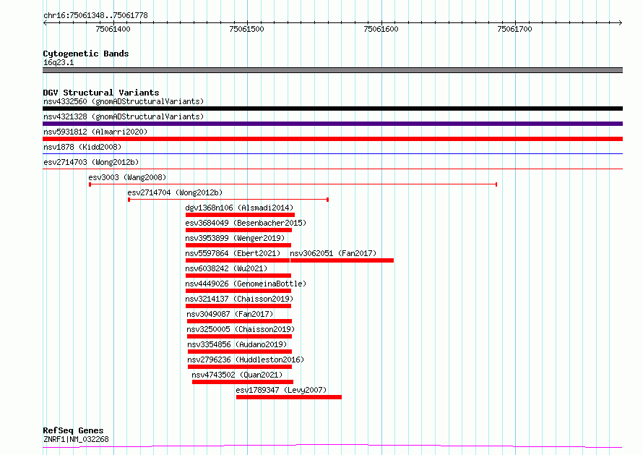Select the purple nsv4321328 gnomAD bar
This screenshot has height=455, width=643.
[332, 124]
